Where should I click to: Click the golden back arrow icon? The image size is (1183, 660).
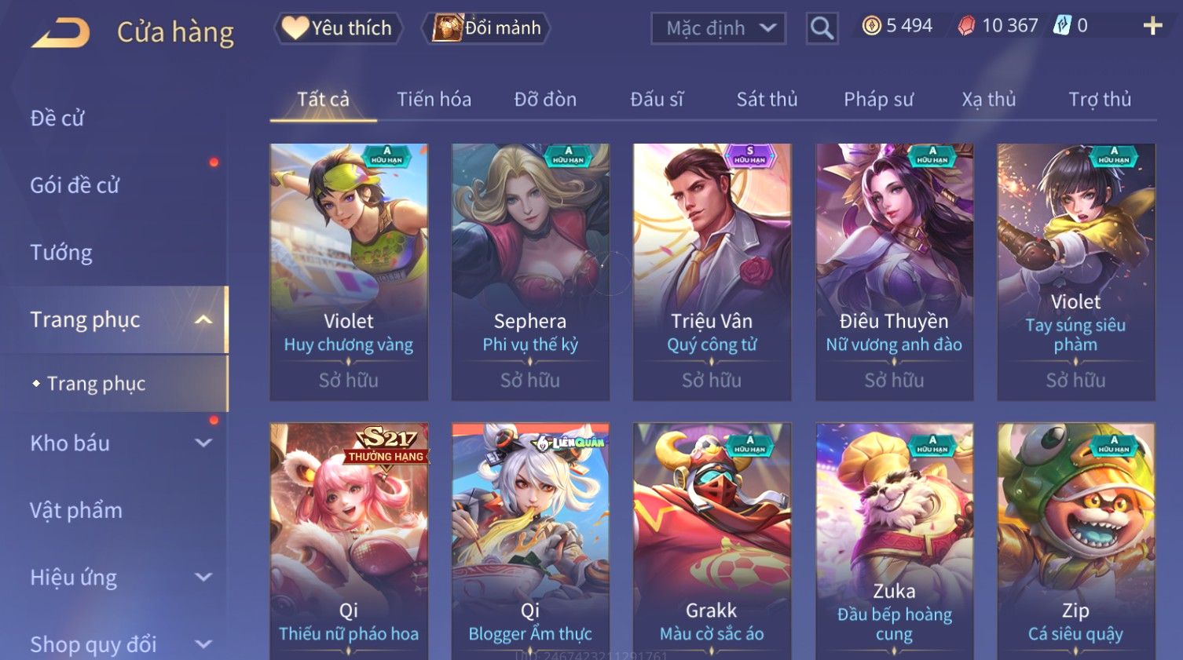click(60, 33)
